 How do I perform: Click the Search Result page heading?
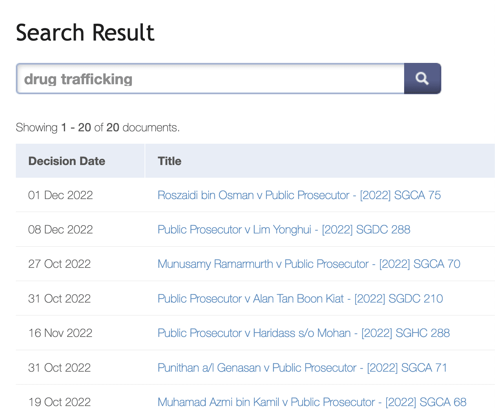[x=85, y=33]
